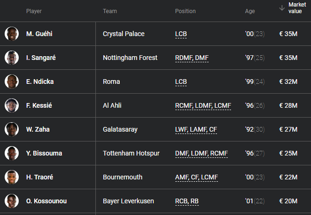The height and width of the screenshot is (215, 311).
Task: Click the RDMF, DMF position label
Action: point(192,58)
